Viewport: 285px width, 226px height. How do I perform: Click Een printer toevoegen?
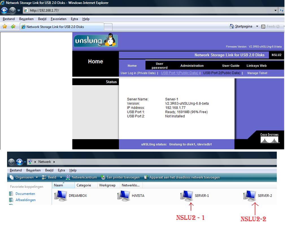pyautogui.click(x=120, y=177)
